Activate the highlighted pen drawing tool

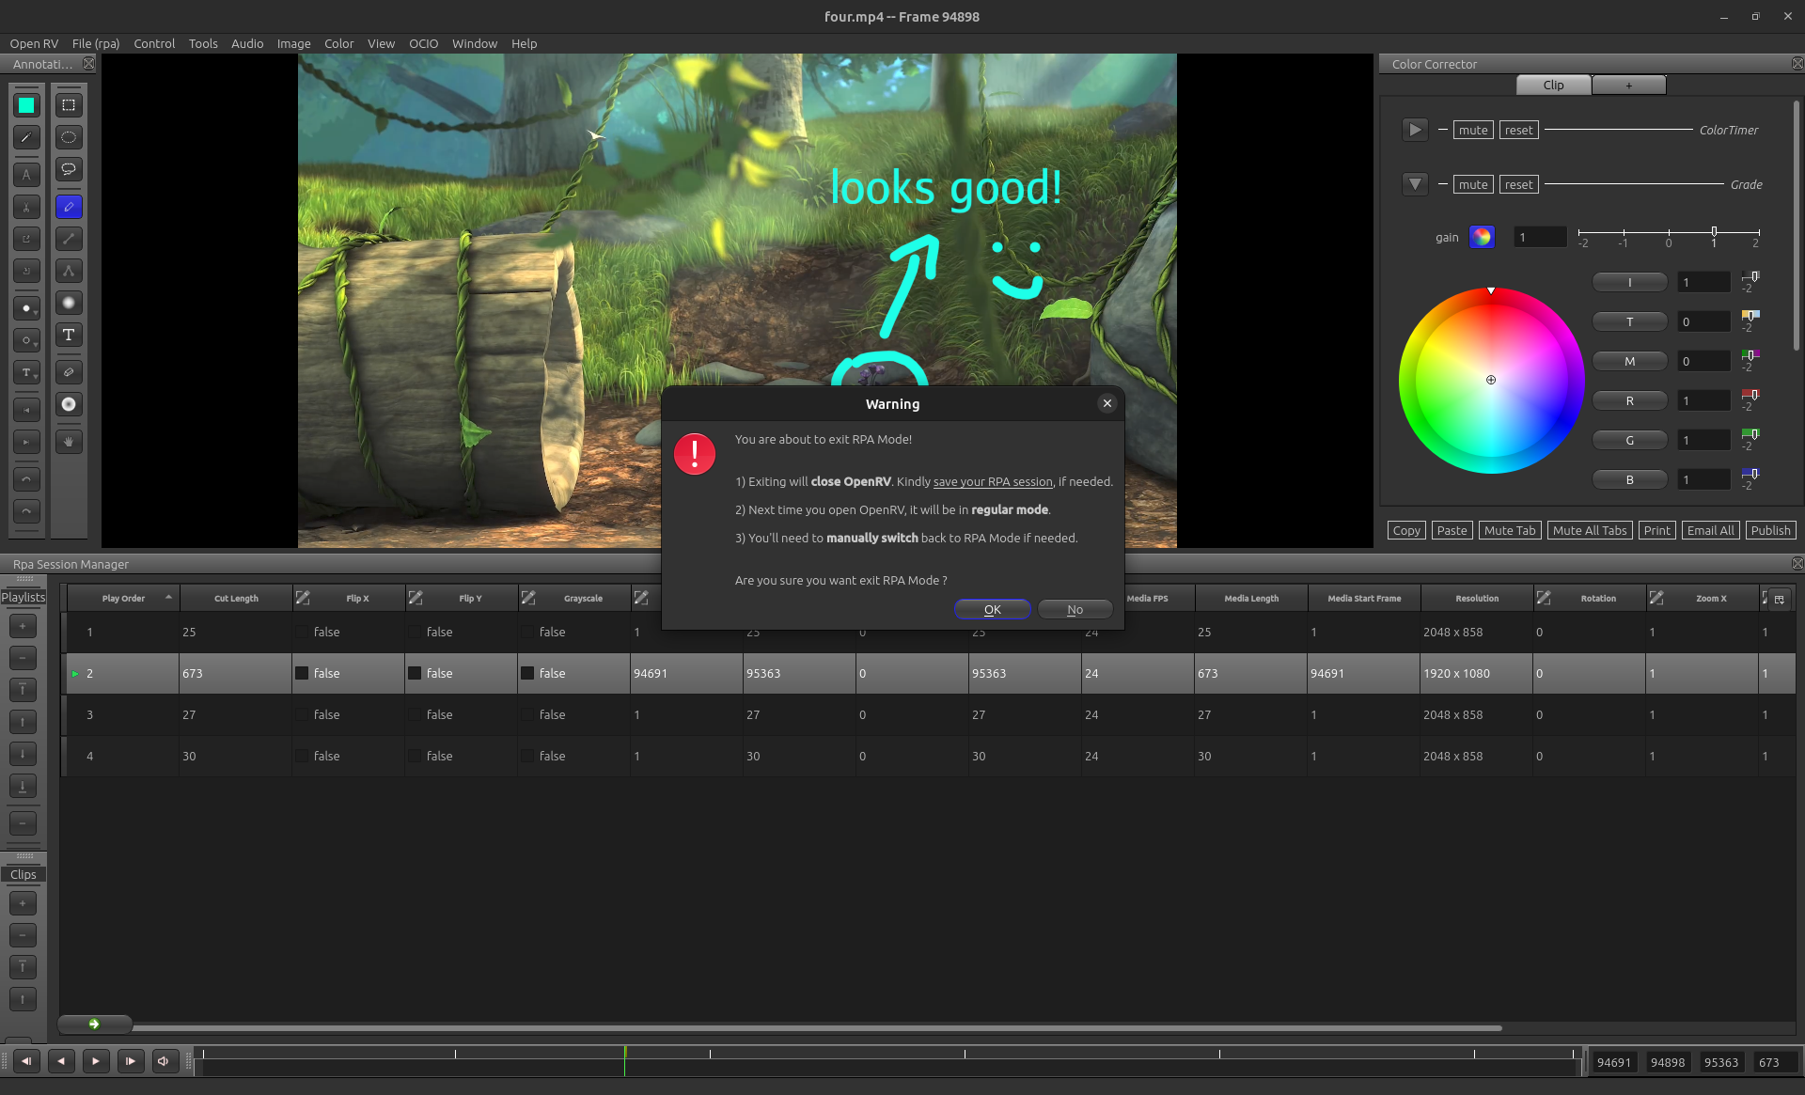[x=69, y=207]
